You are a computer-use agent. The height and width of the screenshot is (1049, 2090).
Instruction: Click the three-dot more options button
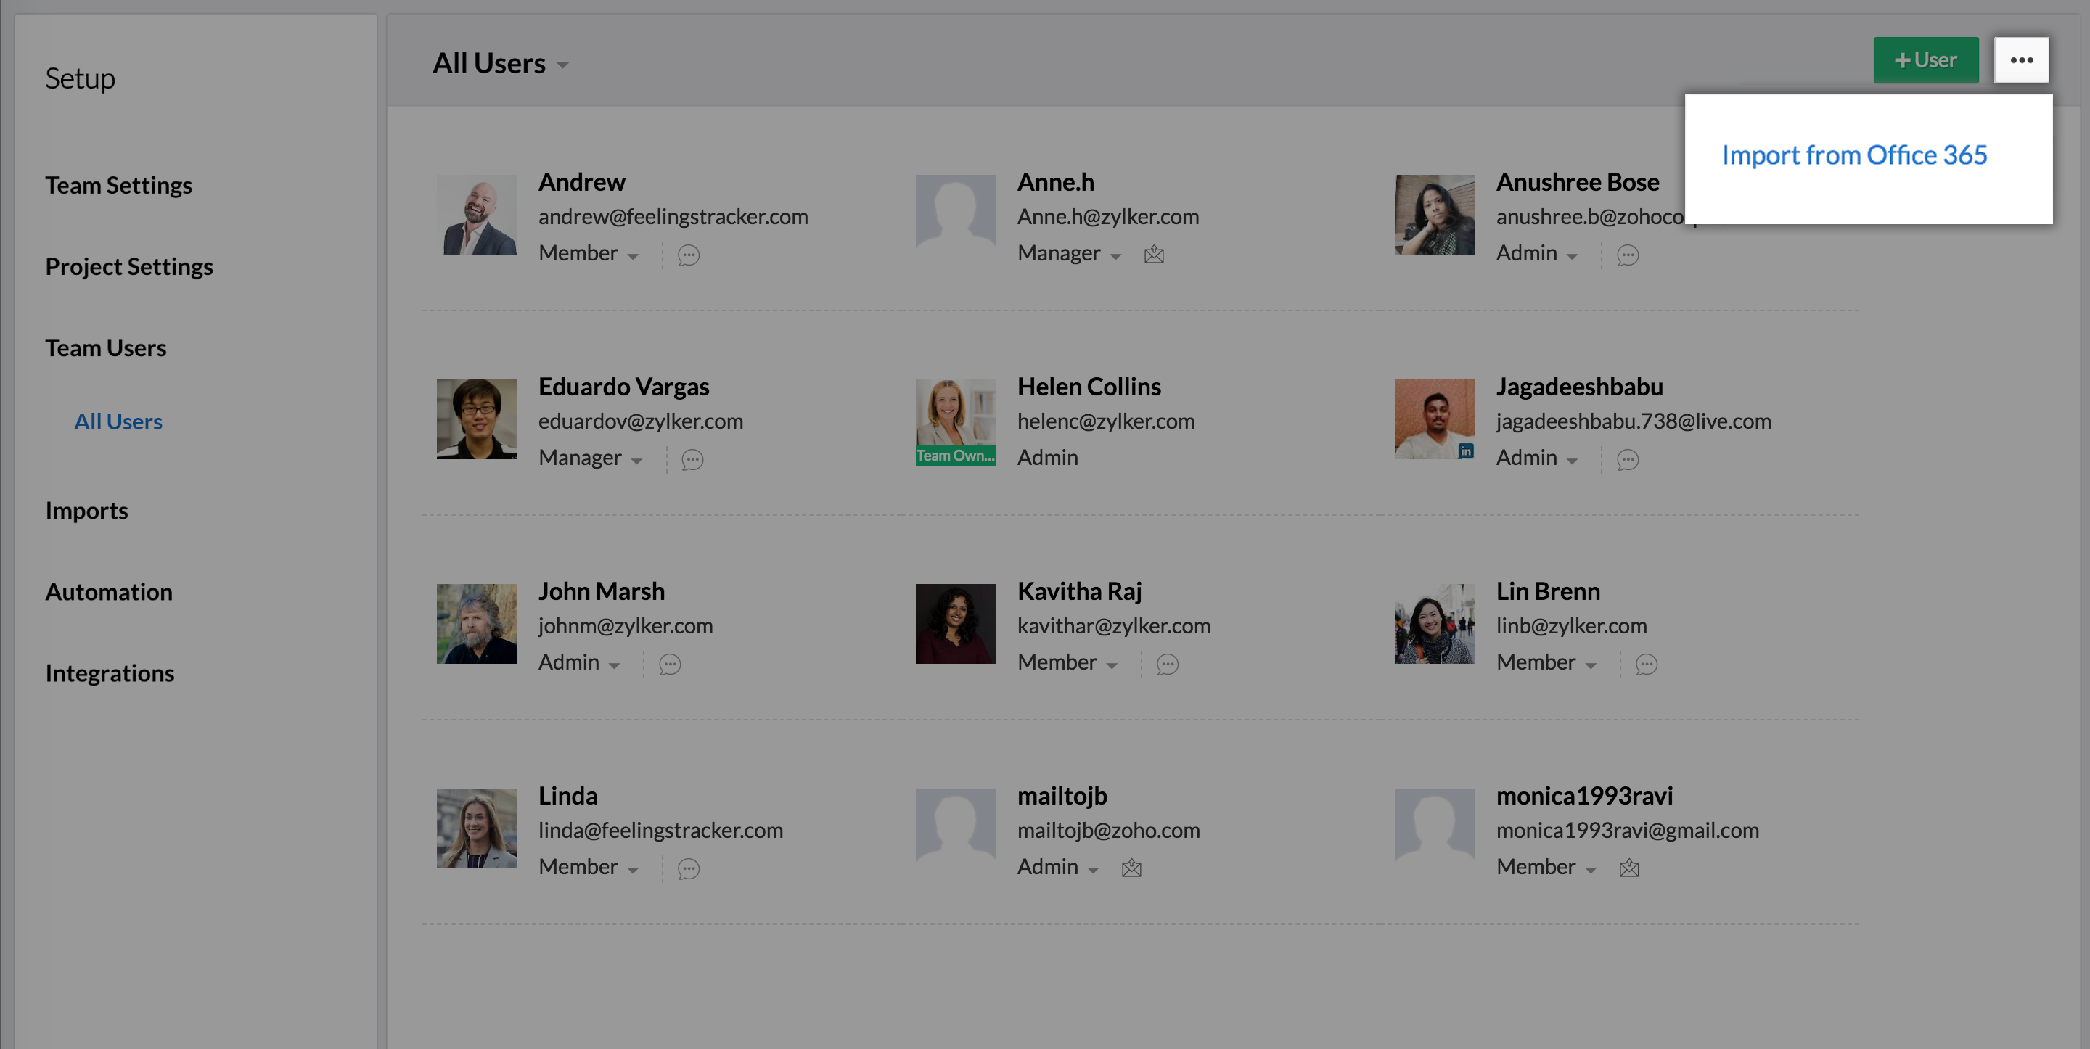pos(2021,60)
